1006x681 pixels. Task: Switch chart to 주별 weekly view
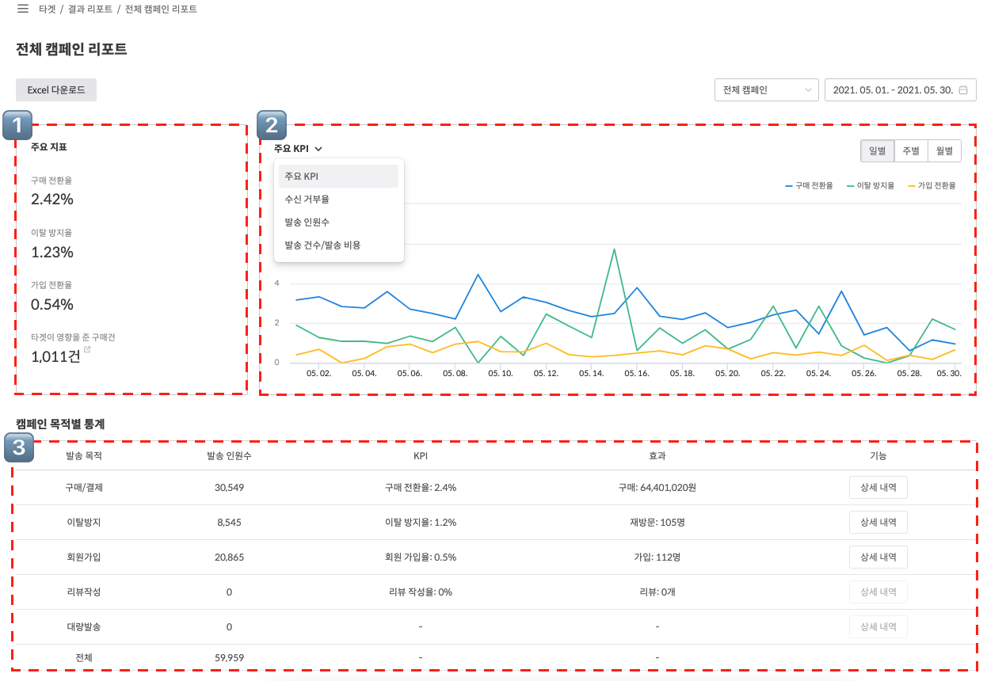point(911,150)
